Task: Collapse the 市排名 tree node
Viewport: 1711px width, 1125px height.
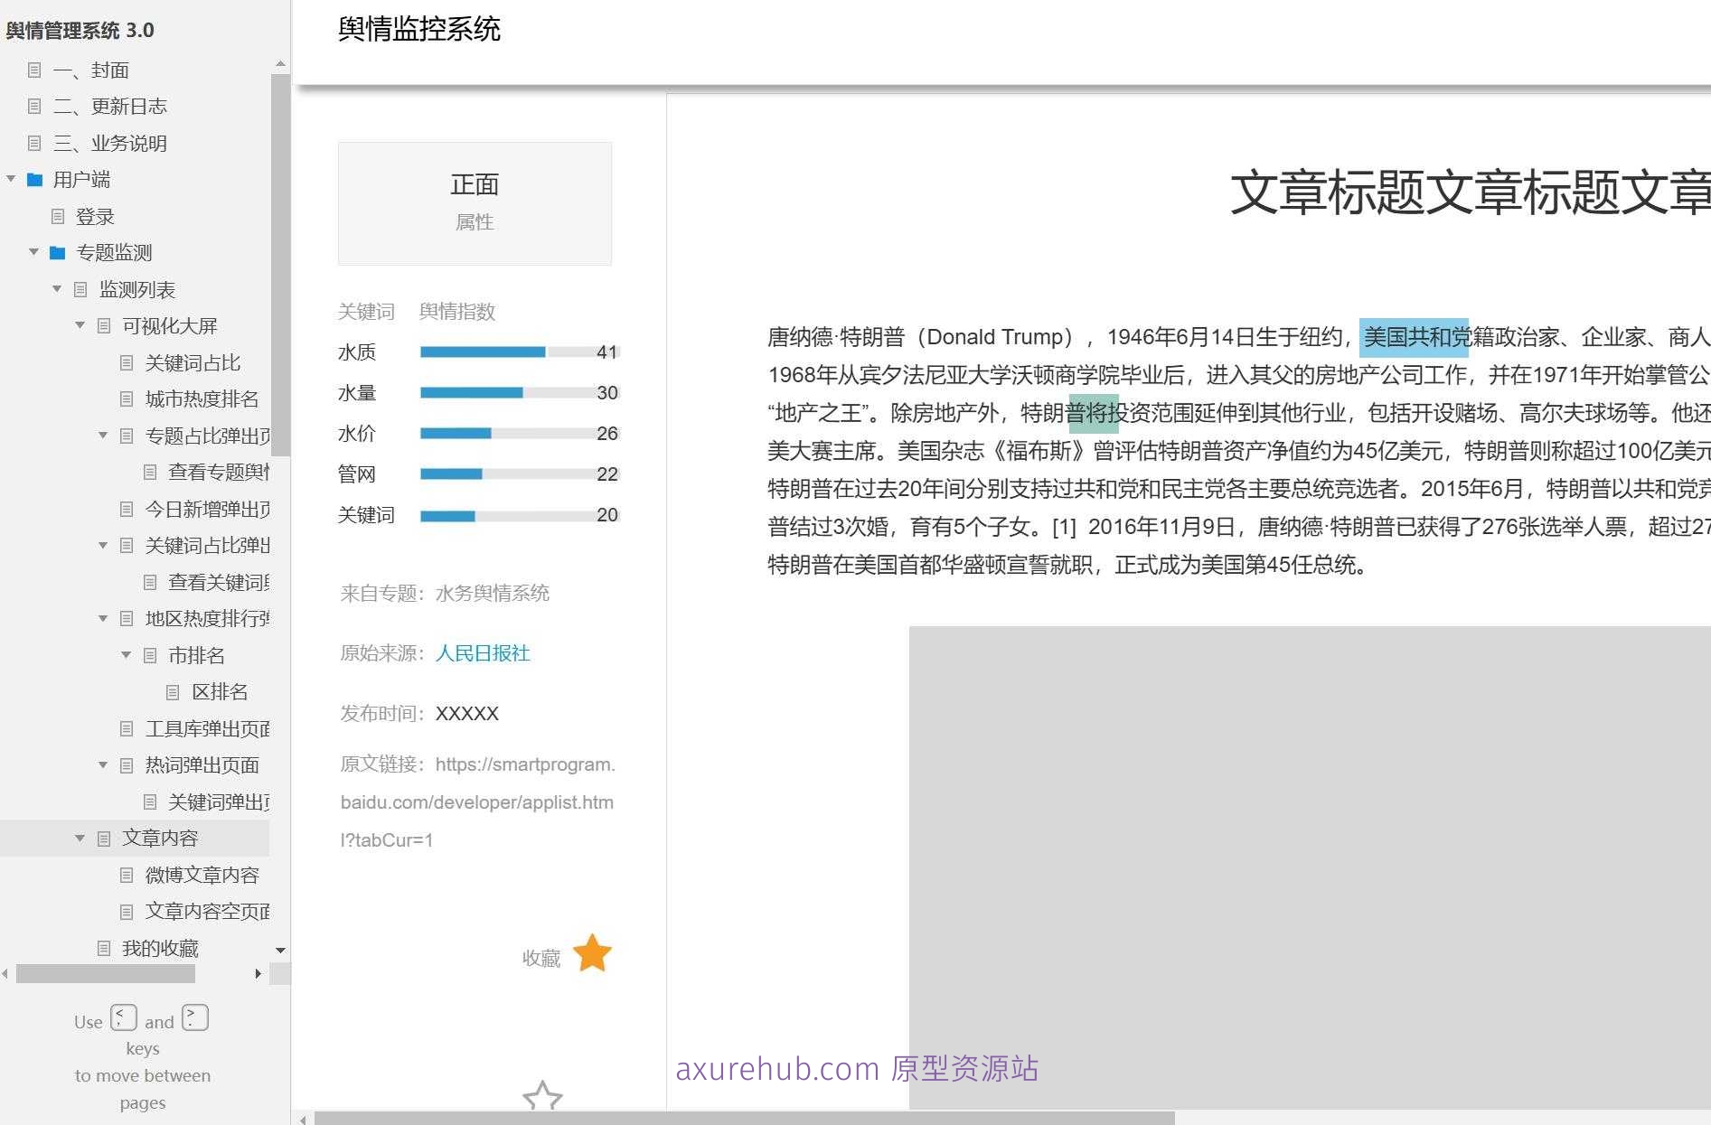Action: (x=127, y=655)
